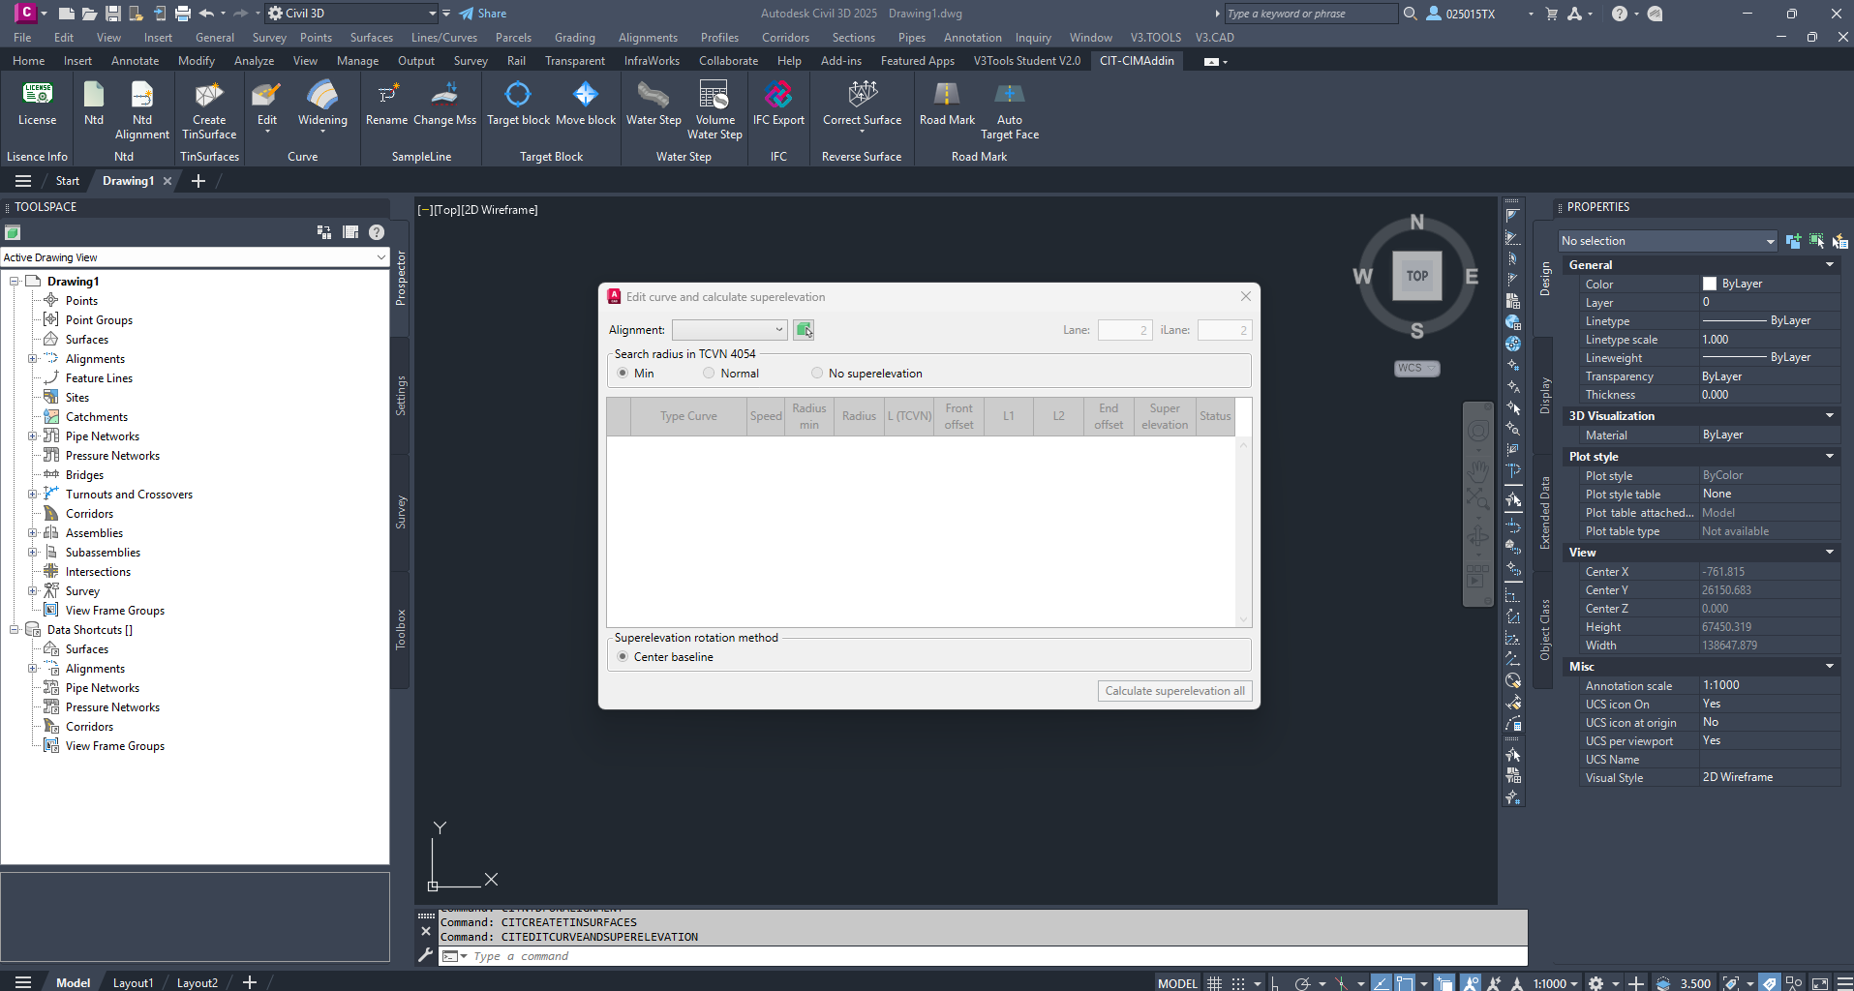
Task: Launch the Correct Surface tool
Action: (x=862, y=95)
